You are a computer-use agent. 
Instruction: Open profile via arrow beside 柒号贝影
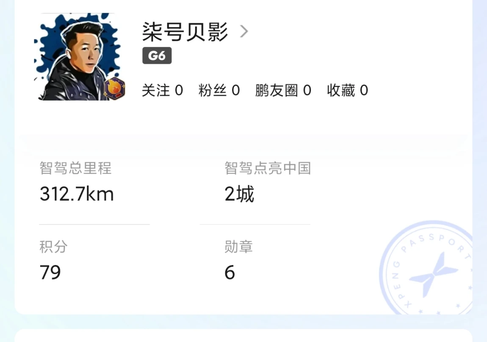coord(244,31)
